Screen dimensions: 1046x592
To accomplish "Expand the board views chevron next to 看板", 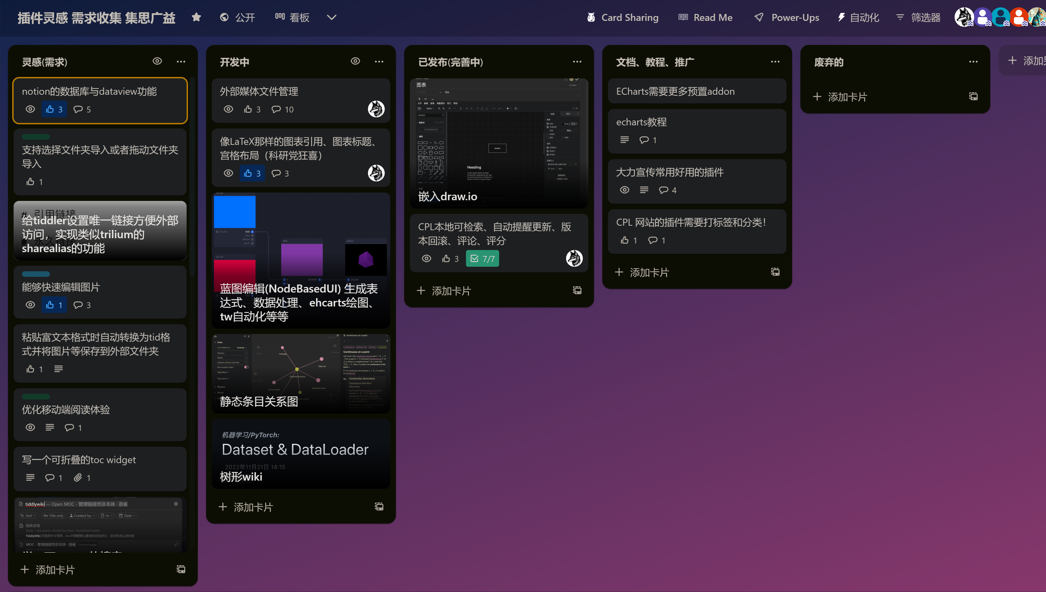I will (x=331, y=17).
